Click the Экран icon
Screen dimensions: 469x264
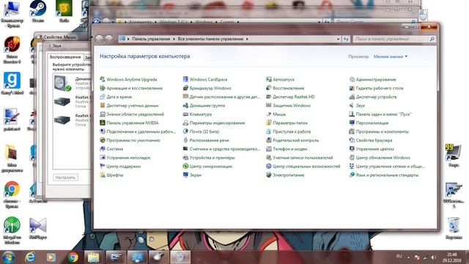point(185,175)
